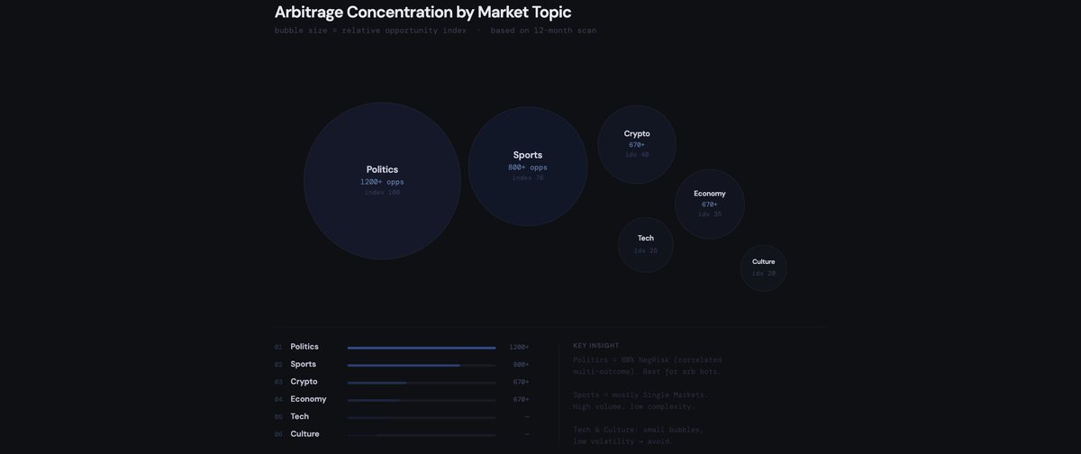Click the Crypto progress bar
Viewport: 1081px width, 454px height.
click(422, 382)
